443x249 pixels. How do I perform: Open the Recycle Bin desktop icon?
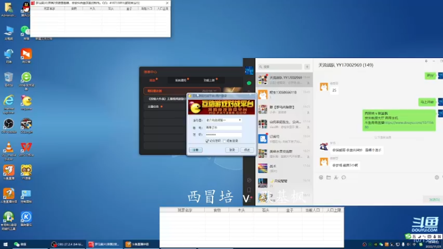tap(8, 79)
